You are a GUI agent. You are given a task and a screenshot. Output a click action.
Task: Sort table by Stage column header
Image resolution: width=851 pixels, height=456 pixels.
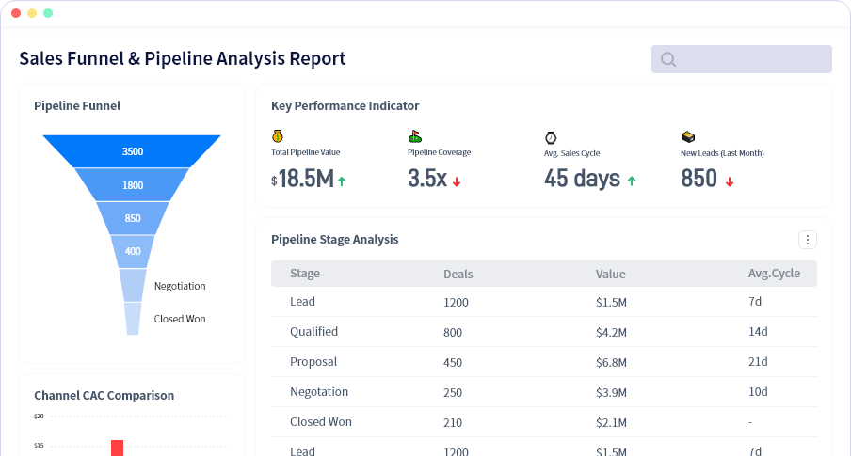(x=305, y=274)
